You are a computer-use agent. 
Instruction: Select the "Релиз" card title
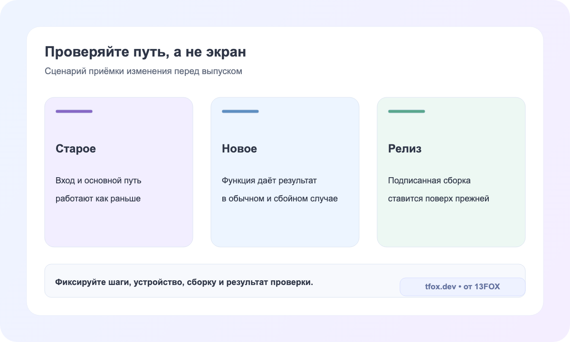tap(405, 149)
